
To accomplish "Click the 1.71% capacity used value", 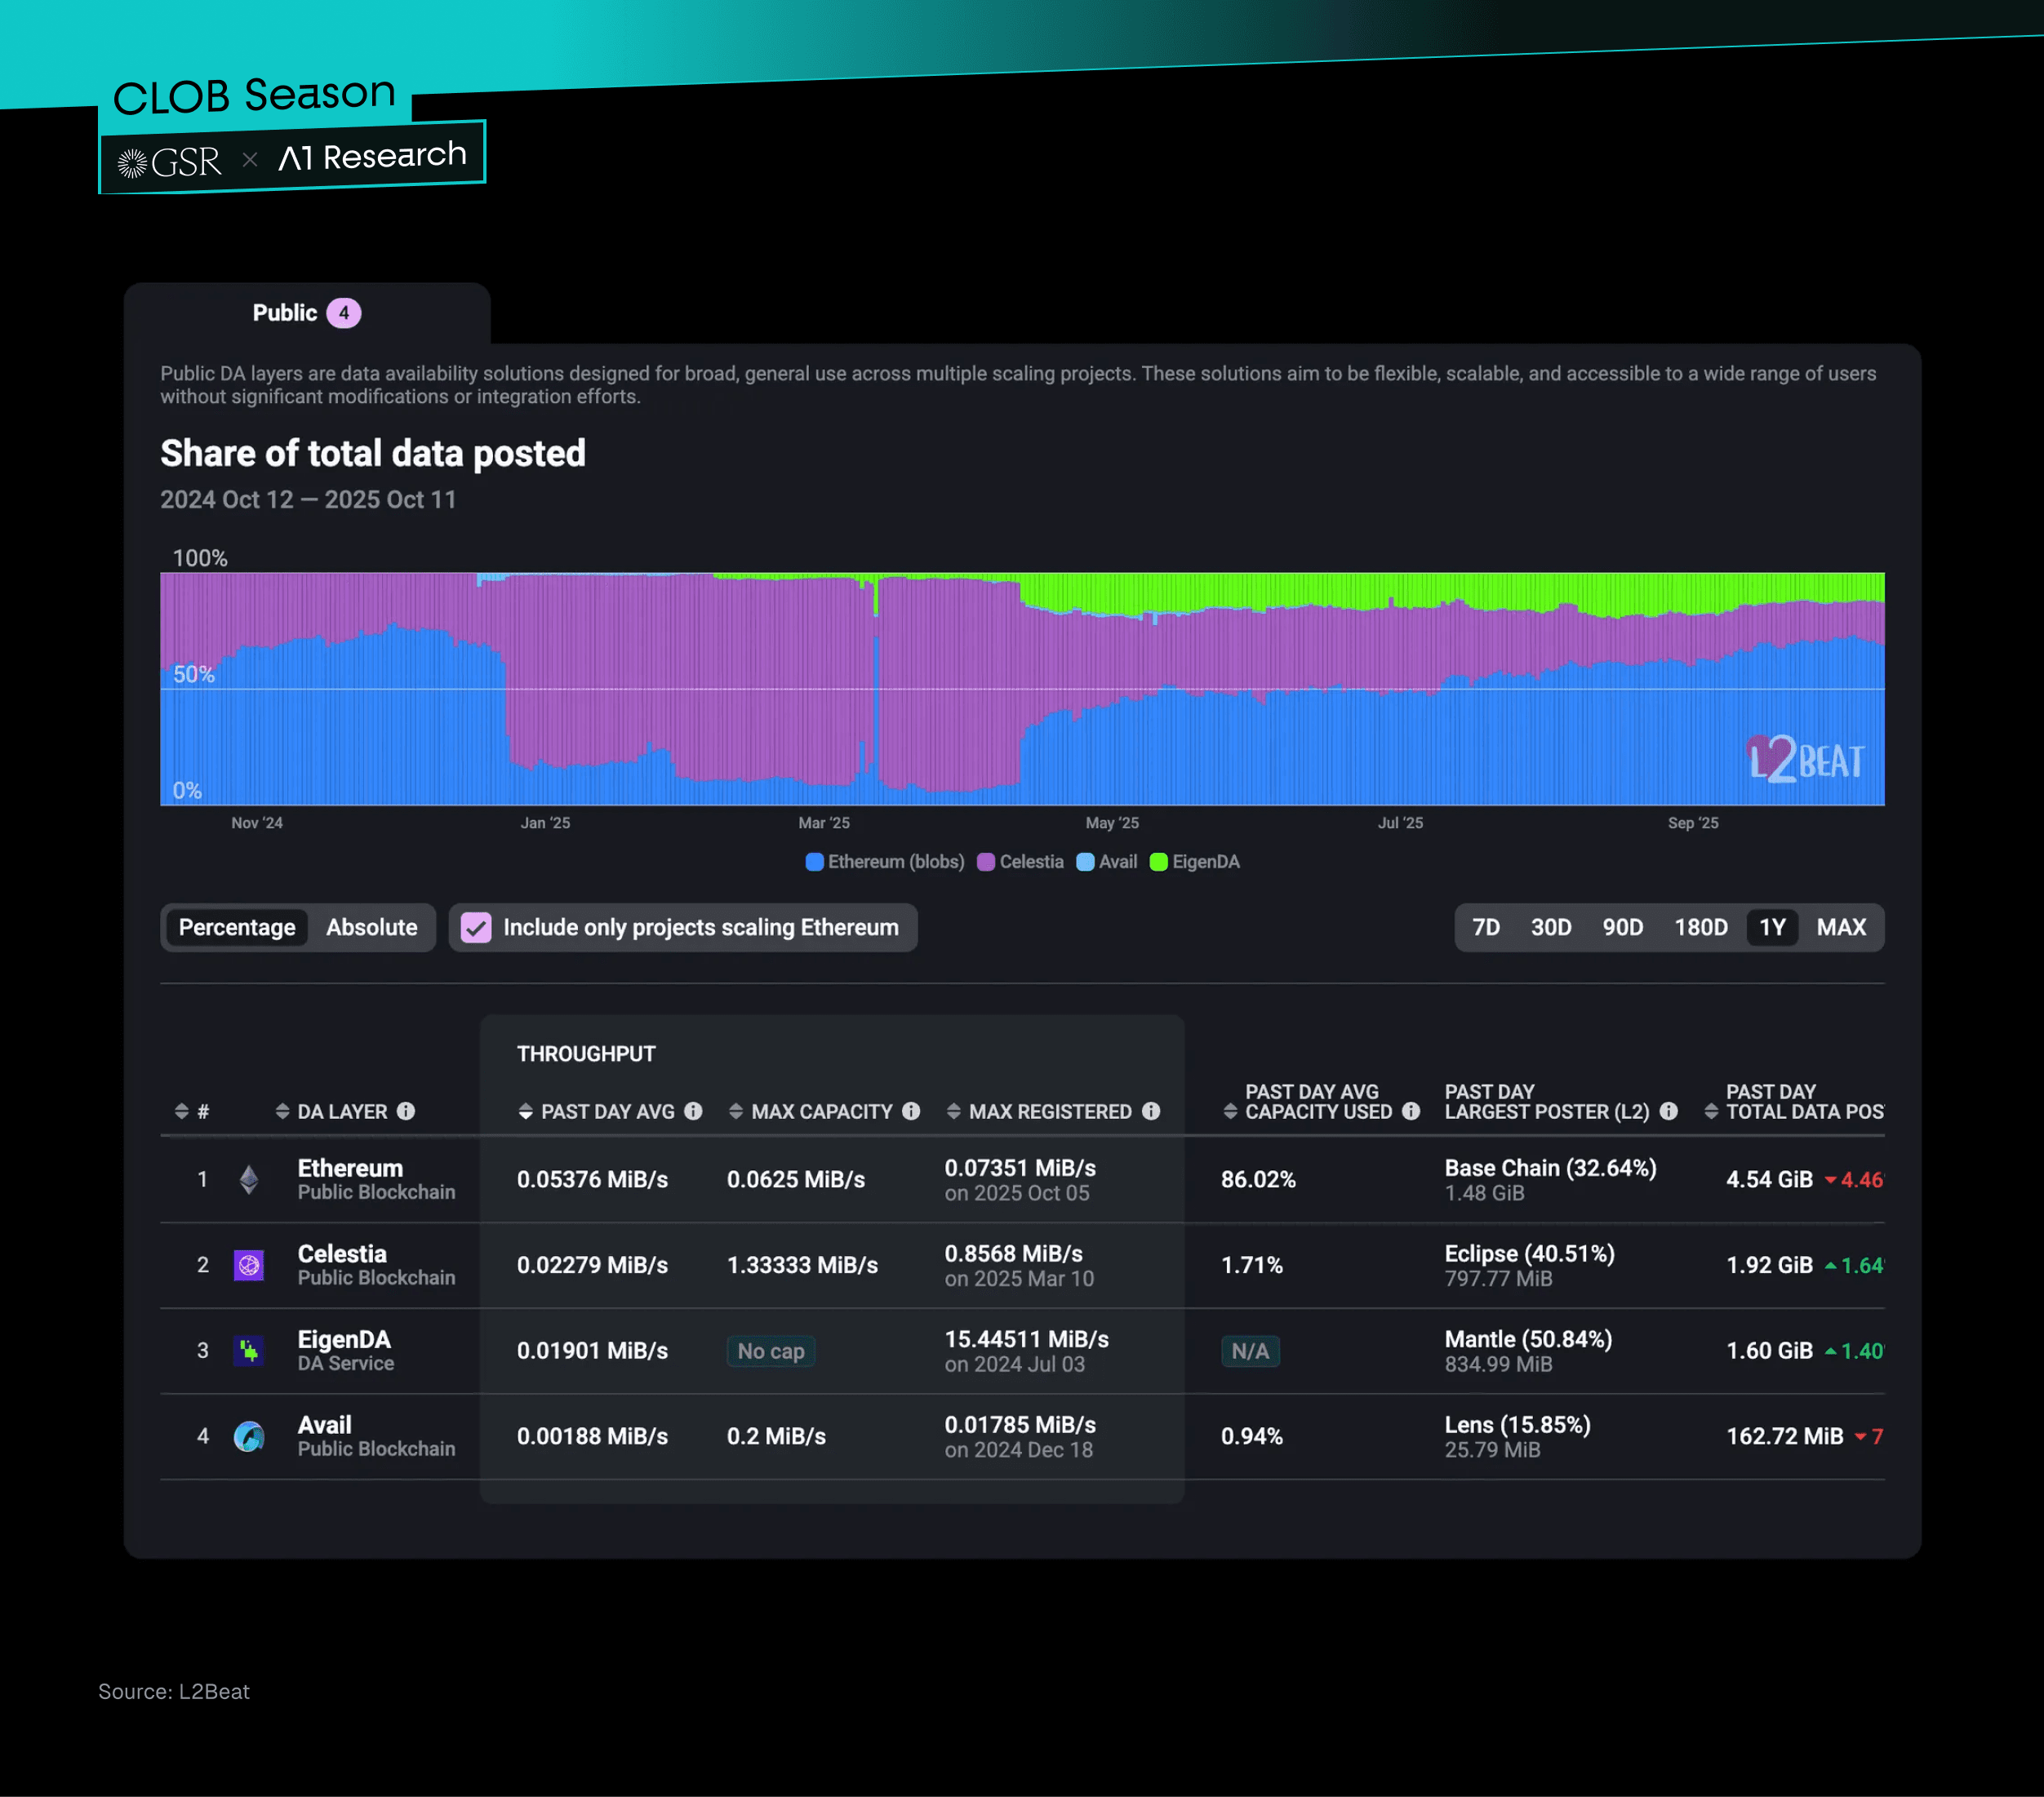I will [x=1252, y=1266].
